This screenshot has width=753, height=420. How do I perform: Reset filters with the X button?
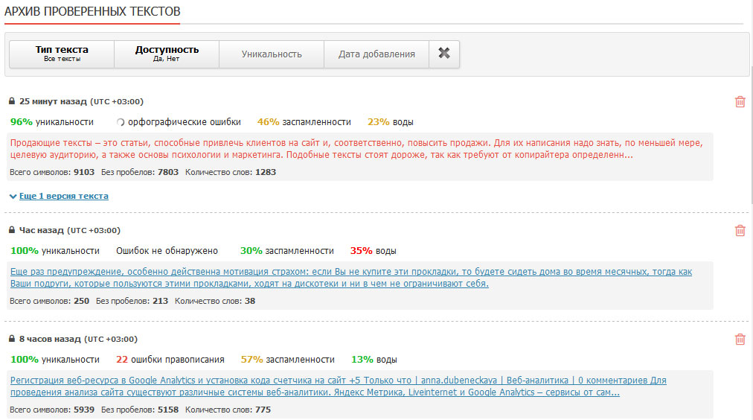coord(444,54)
